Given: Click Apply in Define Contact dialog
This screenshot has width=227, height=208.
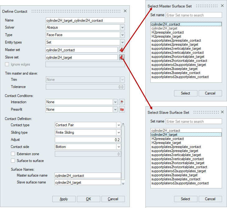Looking at the screenshot, I should (x=64, y=199).
